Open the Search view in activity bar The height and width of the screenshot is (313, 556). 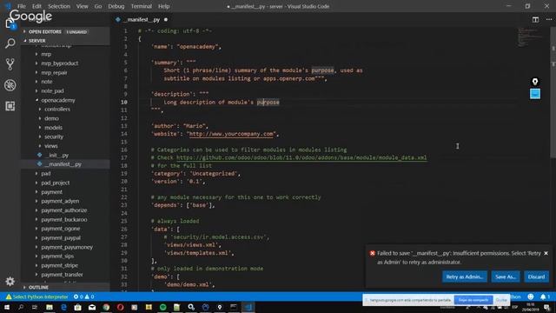click(x=10, y=43)
